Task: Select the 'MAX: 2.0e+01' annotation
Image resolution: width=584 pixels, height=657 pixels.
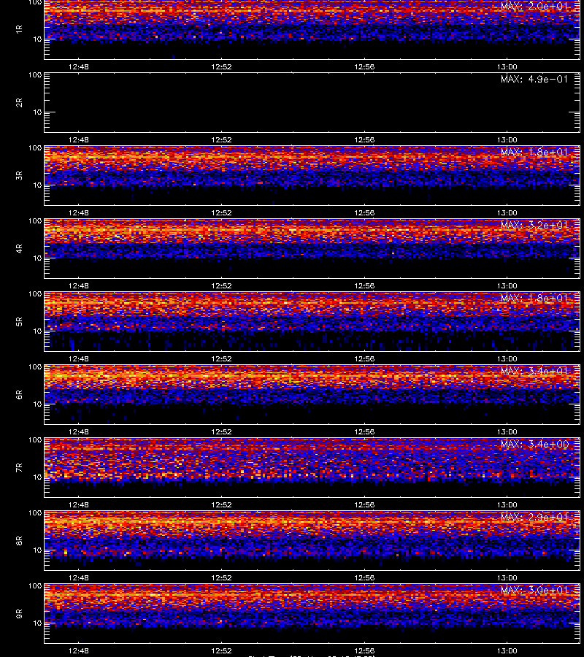Action: pos(534,7)
